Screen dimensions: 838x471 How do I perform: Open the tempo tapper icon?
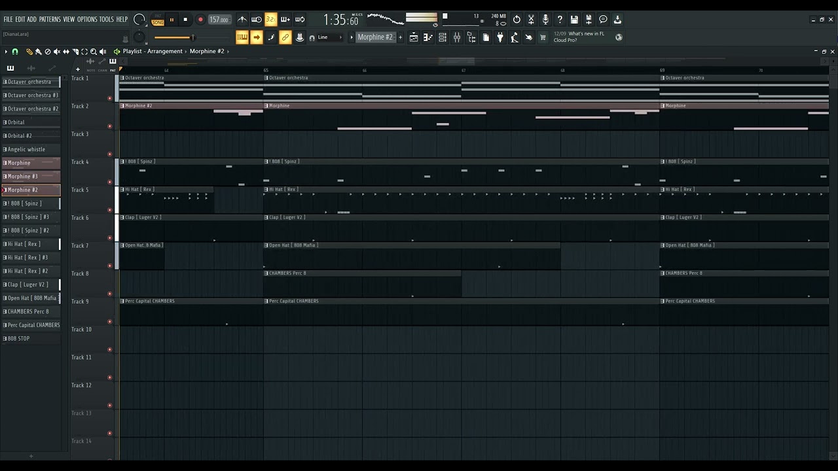(515, 37)
